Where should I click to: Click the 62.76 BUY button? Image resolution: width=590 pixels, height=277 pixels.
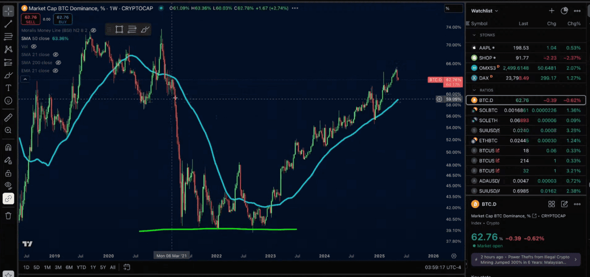click(62, 19)
